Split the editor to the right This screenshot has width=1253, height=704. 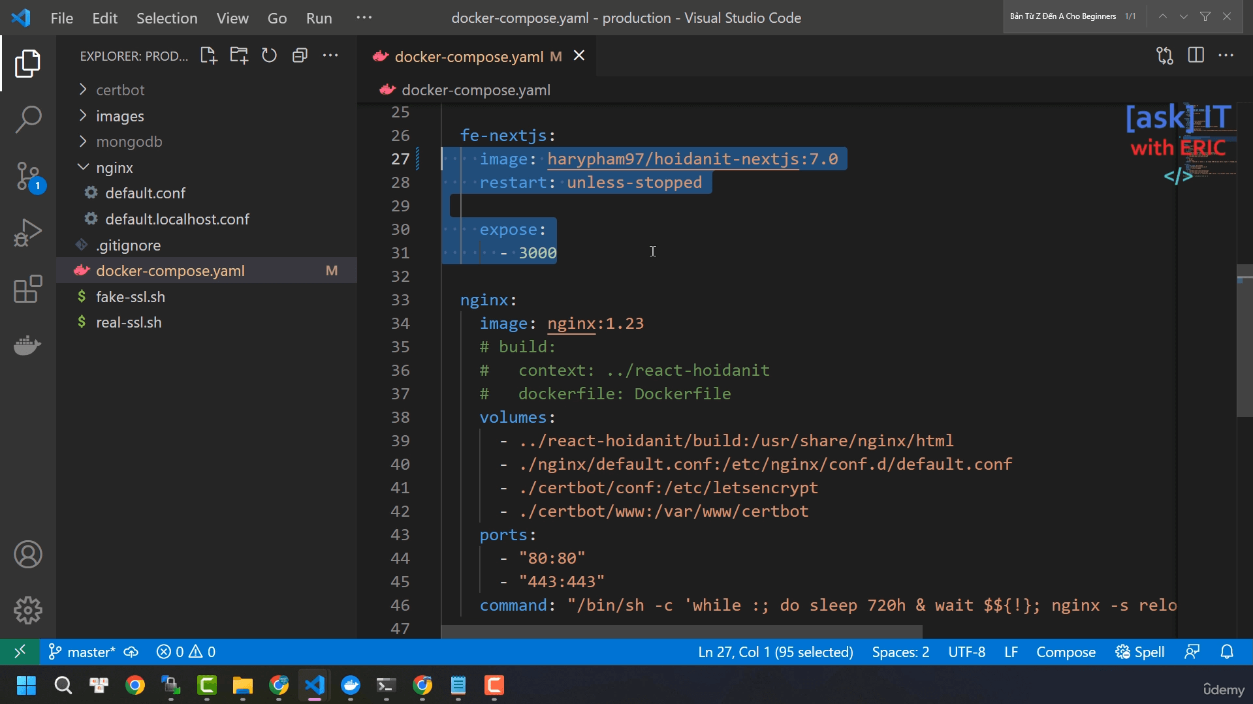1196,55
